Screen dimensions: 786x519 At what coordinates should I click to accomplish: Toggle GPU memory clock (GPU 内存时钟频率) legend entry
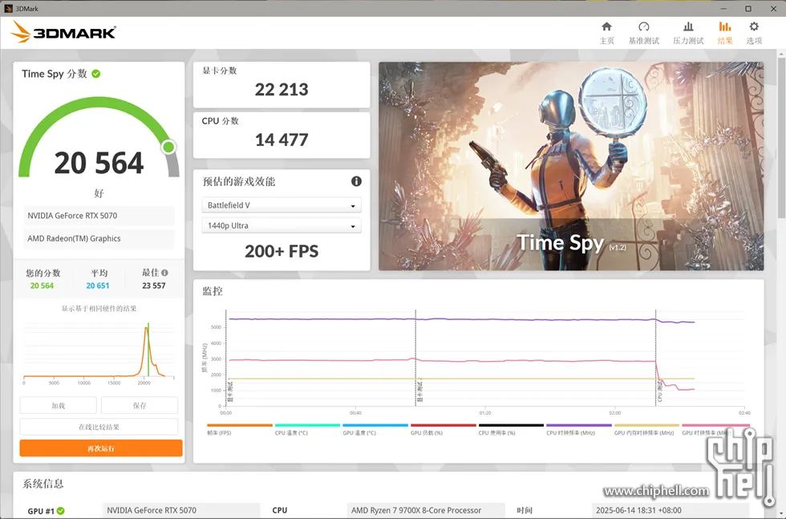646,429
